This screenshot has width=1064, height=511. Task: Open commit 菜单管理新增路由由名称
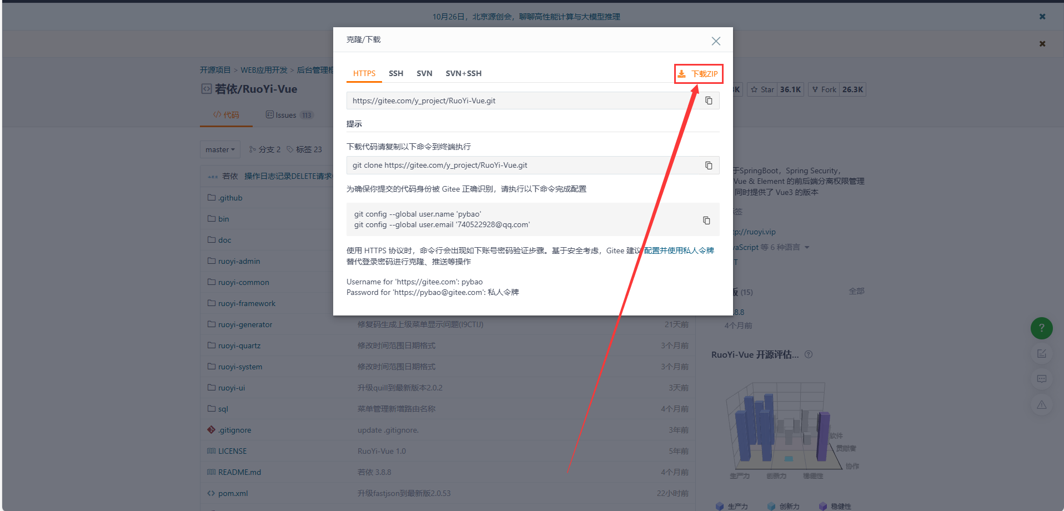(x=396, y=409)
